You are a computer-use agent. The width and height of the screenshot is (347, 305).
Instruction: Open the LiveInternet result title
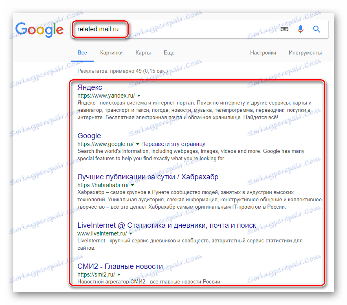pyautogui.click(x=167, y=225)
